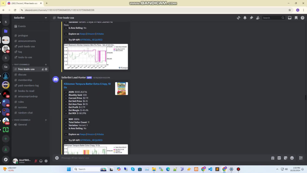307x173 pixels.
Task: Open the GIF picker button
Action: pos(279,158)
